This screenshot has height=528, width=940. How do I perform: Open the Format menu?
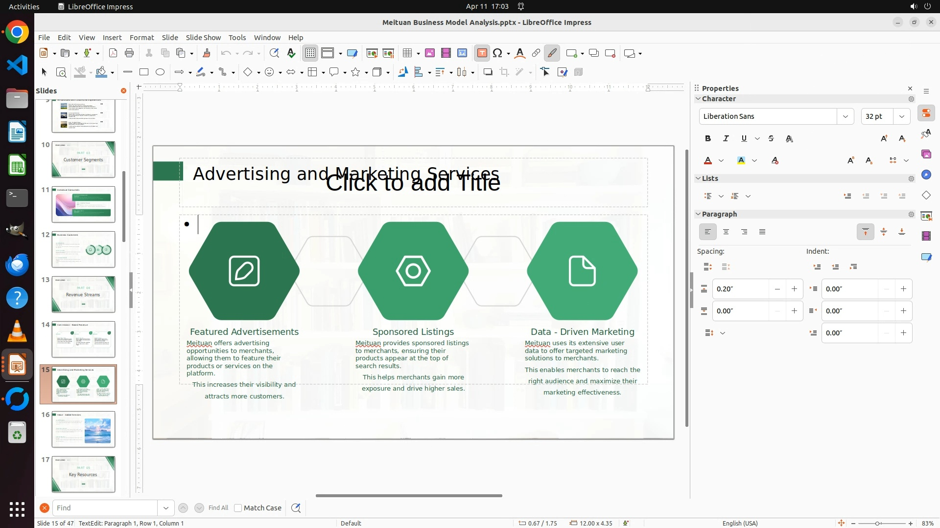pyautogui.click(x=141, y=38)
